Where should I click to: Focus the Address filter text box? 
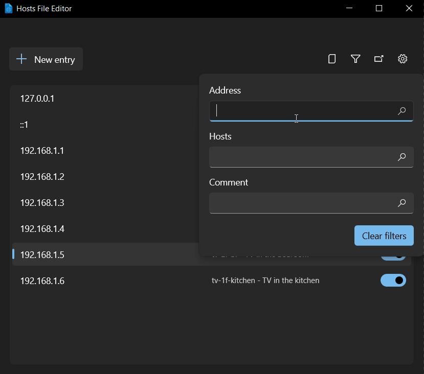(302, 111)
